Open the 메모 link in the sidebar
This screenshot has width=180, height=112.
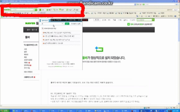tap(25, 57)
